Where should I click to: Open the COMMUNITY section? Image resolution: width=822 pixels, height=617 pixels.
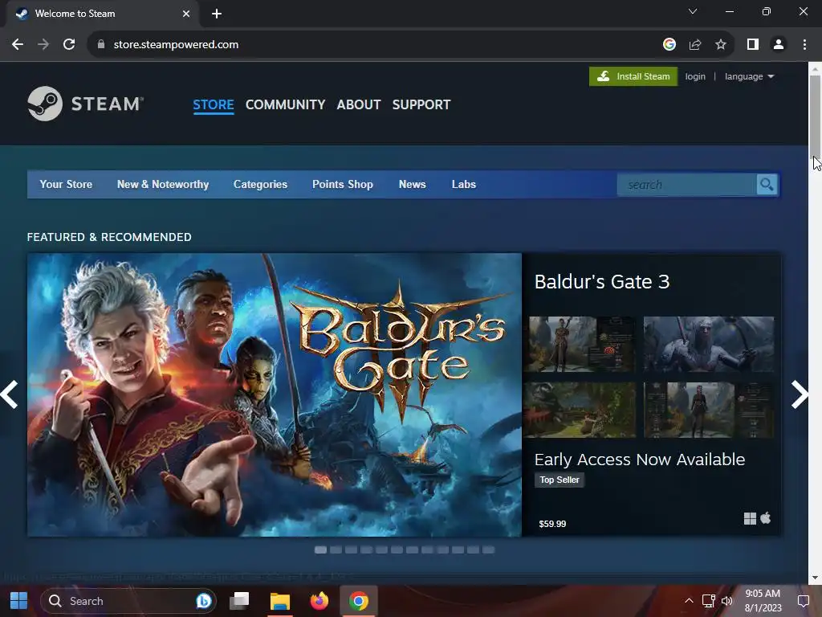285,105
